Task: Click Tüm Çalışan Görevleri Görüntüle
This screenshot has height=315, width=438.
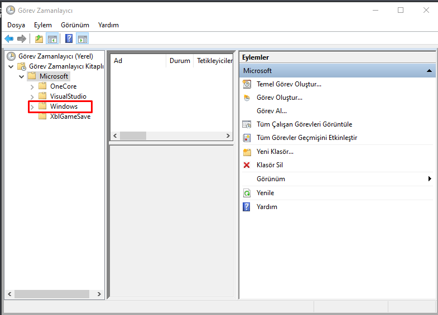Action: pyautogui.click(x=304, y=124)
